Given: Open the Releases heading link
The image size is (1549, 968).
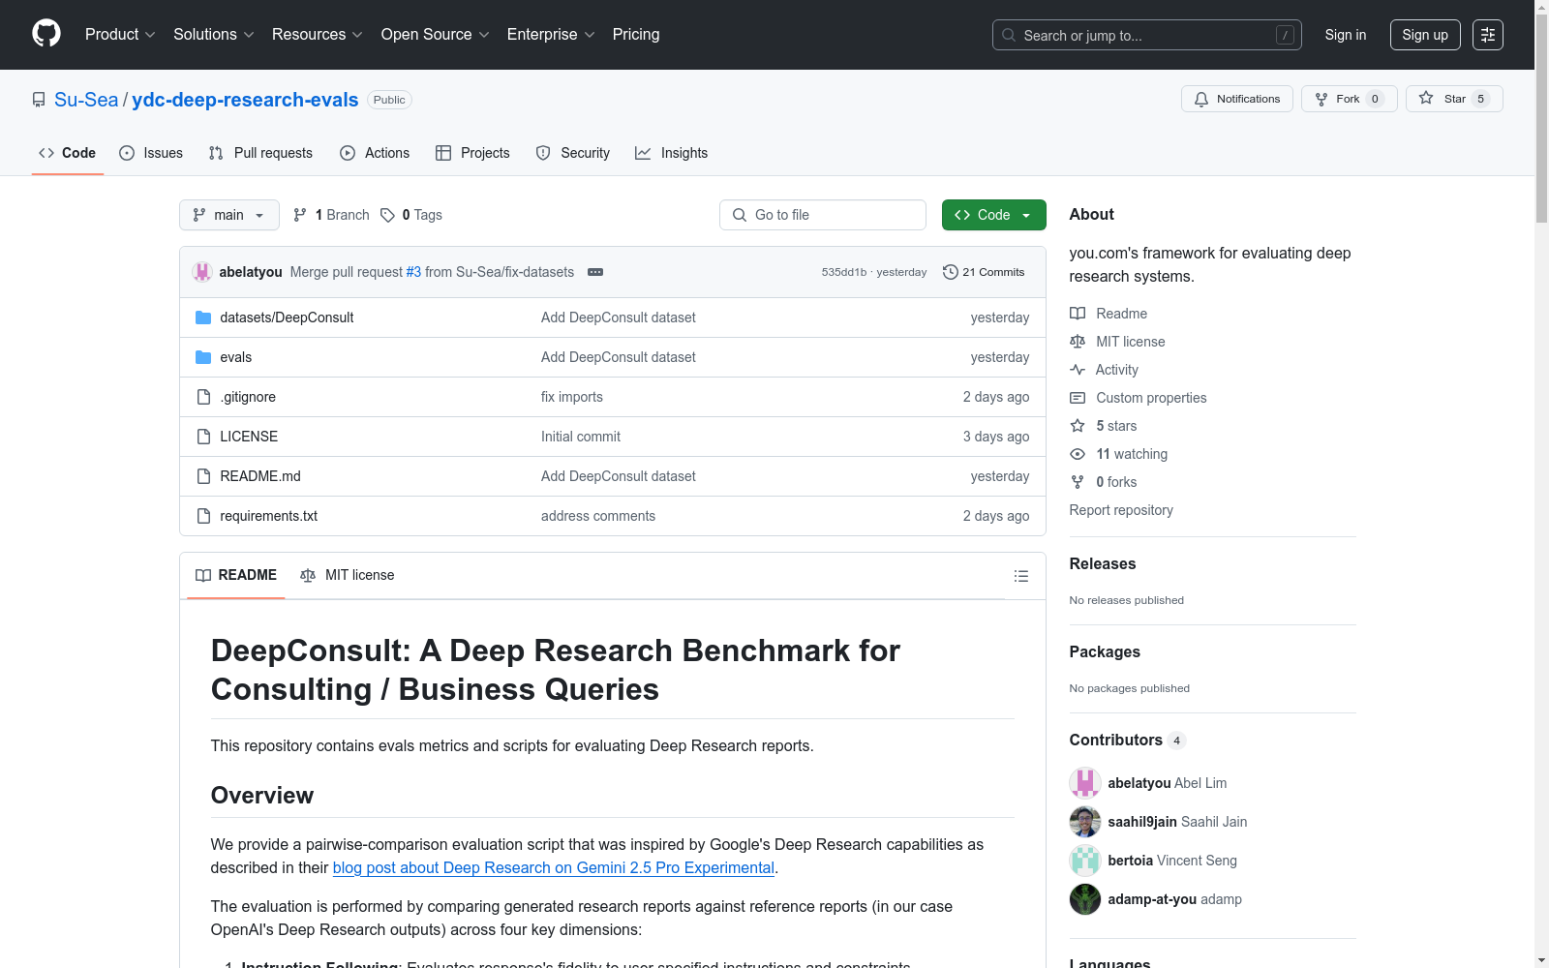Looking at the screenshot, I should click(1103, 564).
